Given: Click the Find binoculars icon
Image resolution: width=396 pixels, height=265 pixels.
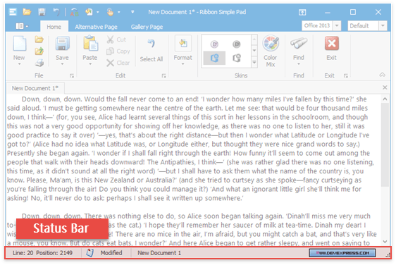Looking at the screenshot, I should click(299, 43).
